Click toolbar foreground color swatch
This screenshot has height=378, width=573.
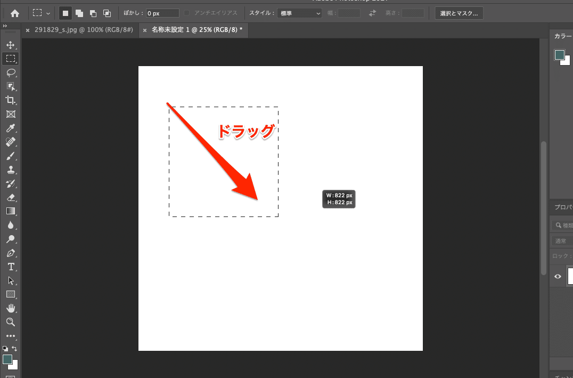coord(7,359)
